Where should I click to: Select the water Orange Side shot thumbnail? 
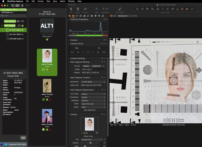[47, 116]
